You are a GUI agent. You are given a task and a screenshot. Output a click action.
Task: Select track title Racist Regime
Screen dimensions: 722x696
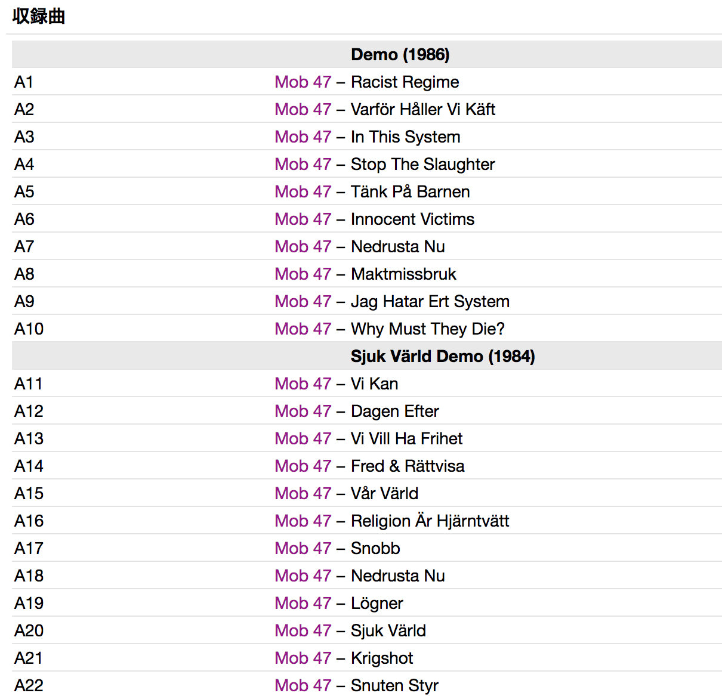[405, 82]
